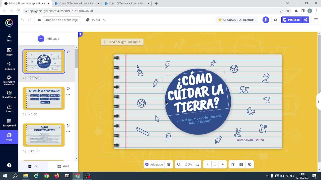Switch page panel to Grid view

63,166
